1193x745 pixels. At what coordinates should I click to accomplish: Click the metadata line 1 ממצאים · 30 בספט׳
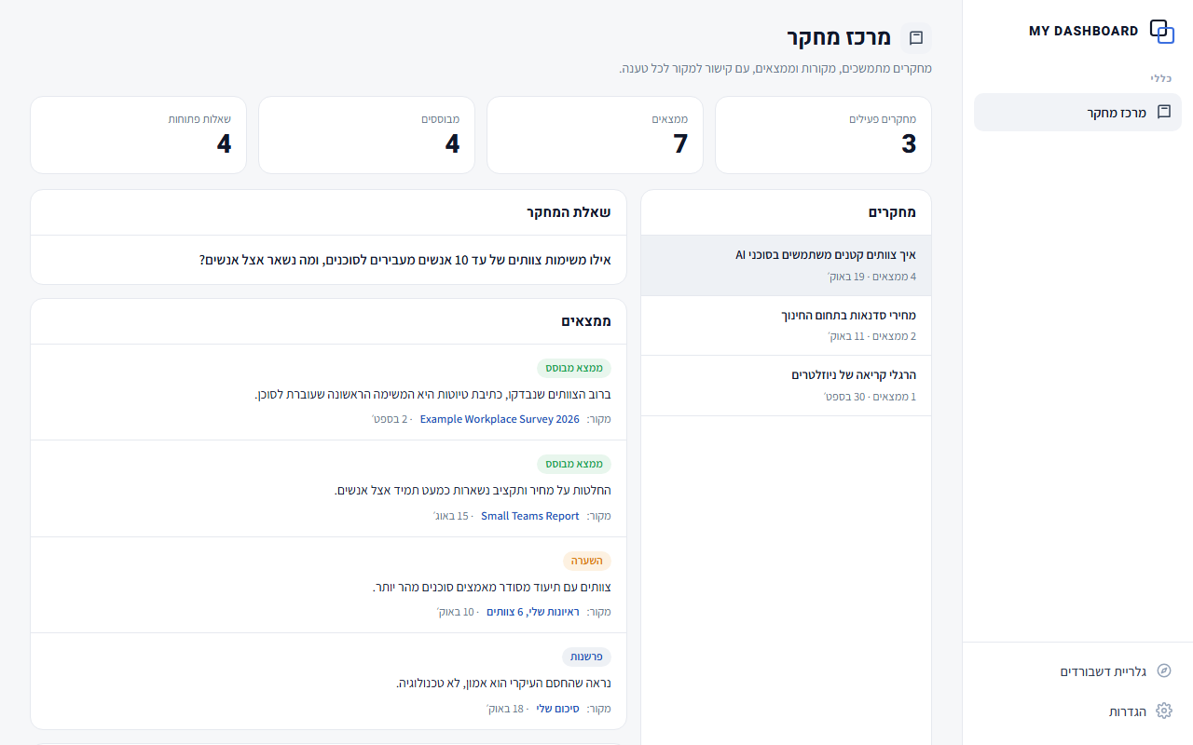(870, 397)
